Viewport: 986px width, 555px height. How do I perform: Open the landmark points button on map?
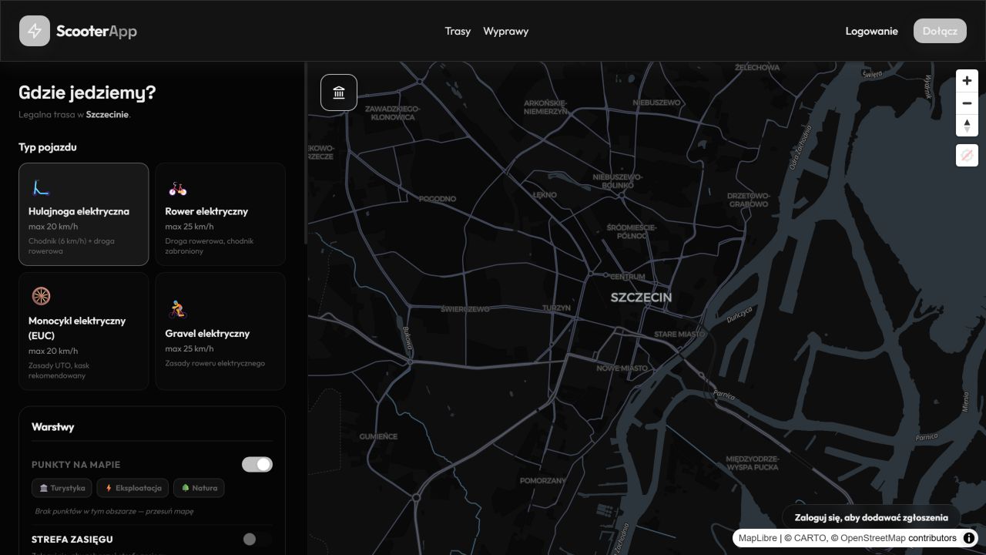(x=339, y=92)
